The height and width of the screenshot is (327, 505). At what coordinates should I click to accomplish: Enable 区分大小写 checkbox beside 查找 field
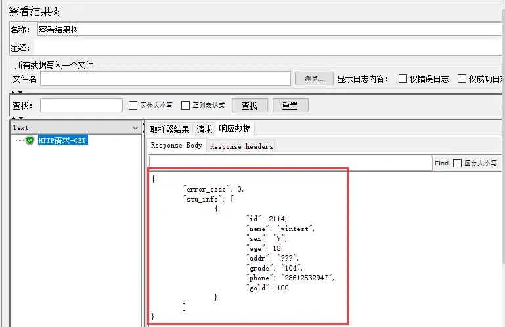point(133,105)
